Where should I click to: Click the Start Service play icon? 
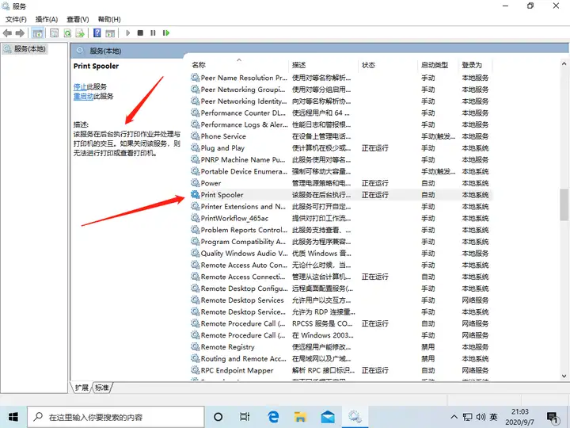tap(128, 33)
